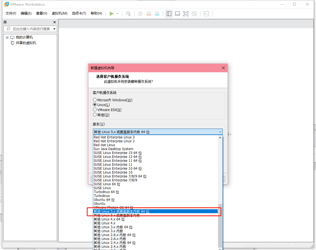Choose the SUSE Linux Enterprise 11 entry

(155, 165)
